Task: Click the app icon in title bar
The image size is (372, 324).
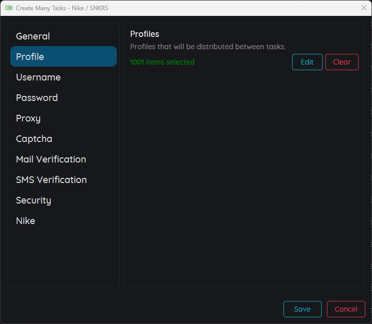Action: tap(9, 8)
